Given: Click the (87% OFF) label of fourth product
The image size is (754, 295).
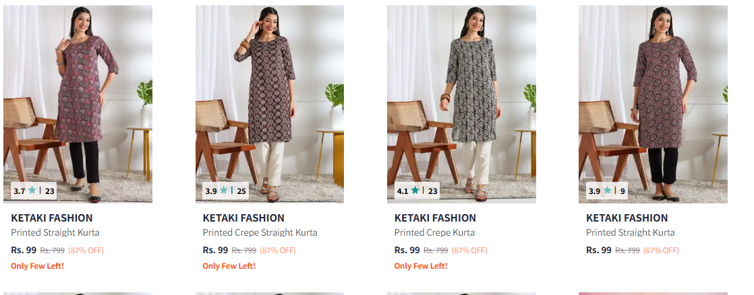Looking at the screenshot, I should (x=661, y=251).
